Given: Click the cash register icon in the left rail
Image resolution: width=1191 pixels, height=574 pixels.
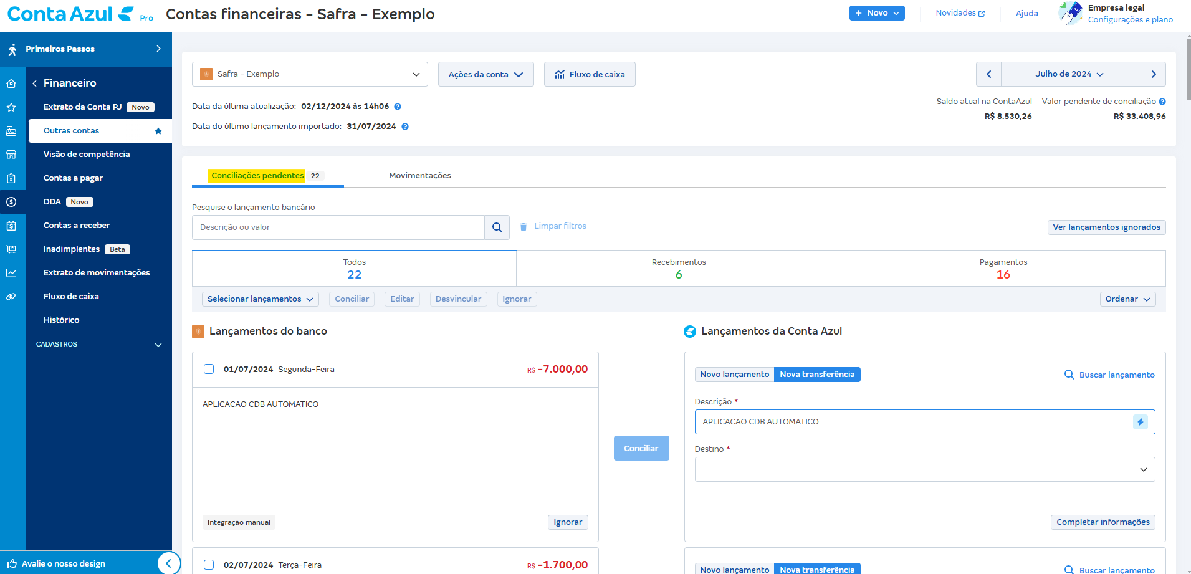Looking at the screenshot, I should [x=11, y=131].
